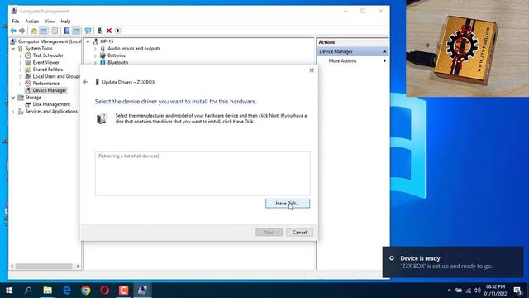Image resolution: width=529 pixels, height=298 pixels.
Task: Click the black down-arrow Disable device icon
Action: [x=117, y=31]
